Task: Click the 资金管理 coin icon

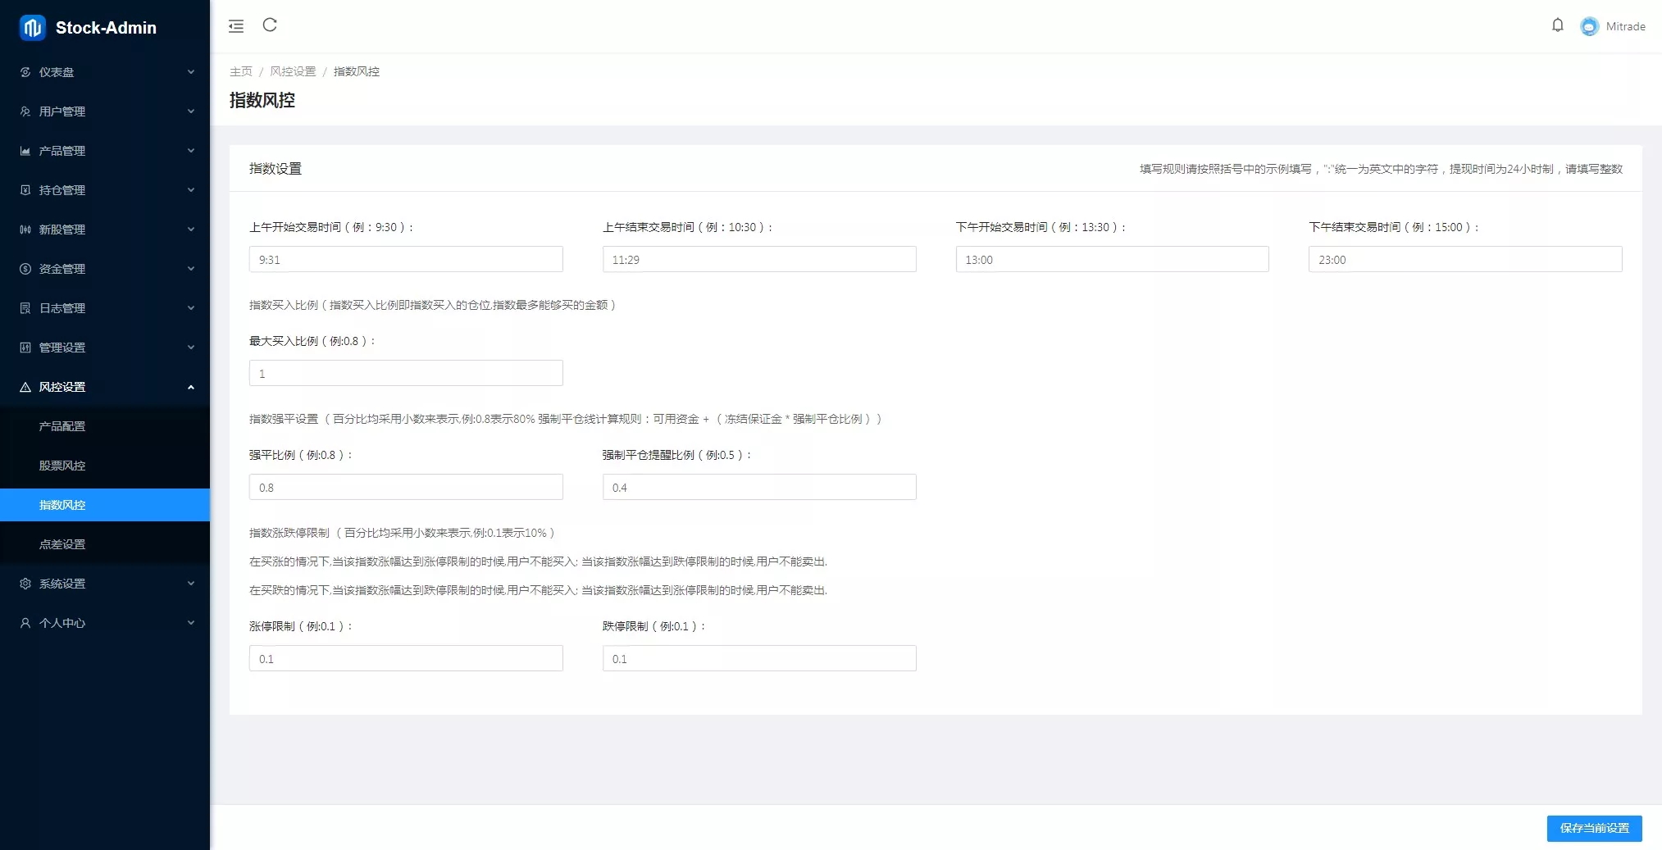Action: click(x=25, y=269)
